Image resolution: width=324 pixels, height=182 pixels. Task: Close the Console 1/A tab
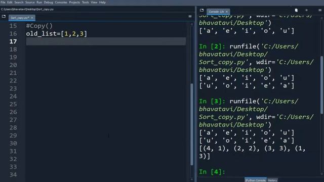tap(227, 12)
